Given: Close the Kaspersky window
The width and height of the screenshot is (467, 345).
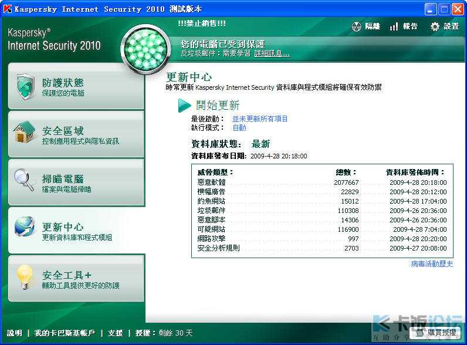Looking at the screenshot, I should 458,9.
